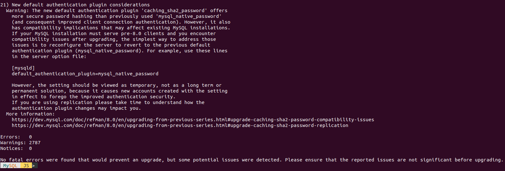This screenshot has width=505, height=171.
Task: Place the cursor in the command input area
Action: (x=128, y=166)
